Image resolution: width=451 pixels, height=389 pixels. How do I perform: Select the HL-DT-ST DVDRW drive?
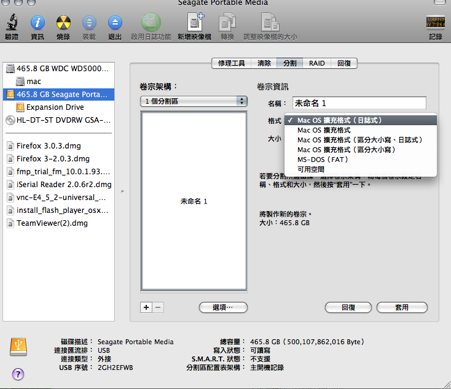pyautogui.click(x=58, y=120)
